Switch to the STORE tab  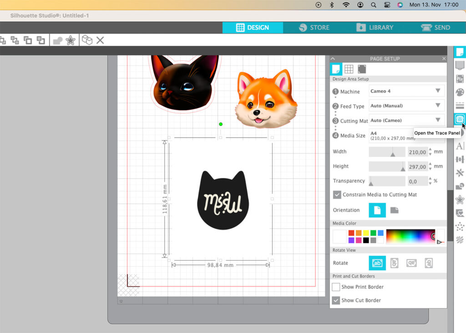point(314,28)
